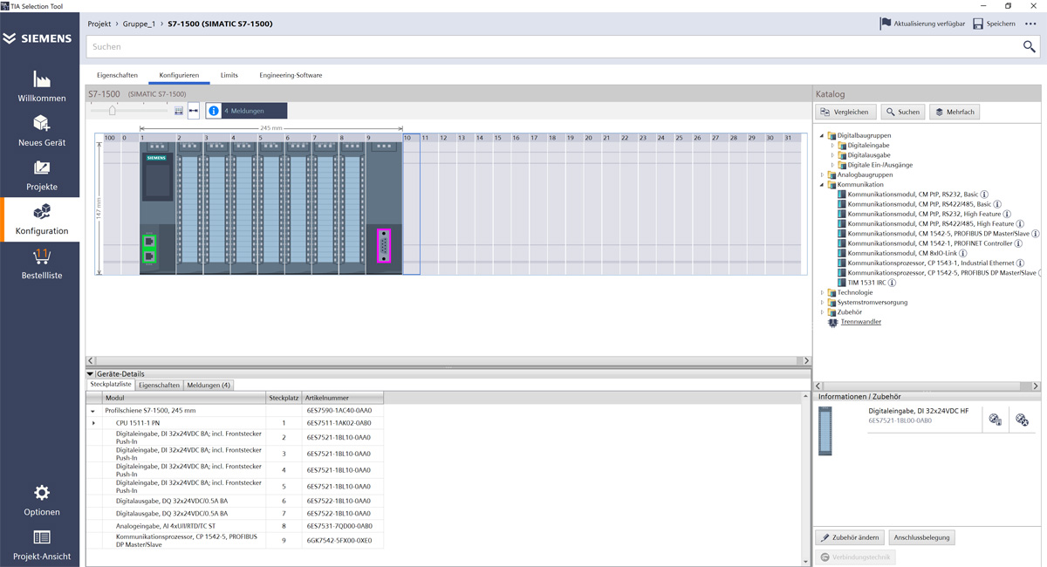1047x567 pixels.
Task: Click article number 6ES7531-7QD00-0AB0
Action: pyautogui.click(x=339, y=526)
